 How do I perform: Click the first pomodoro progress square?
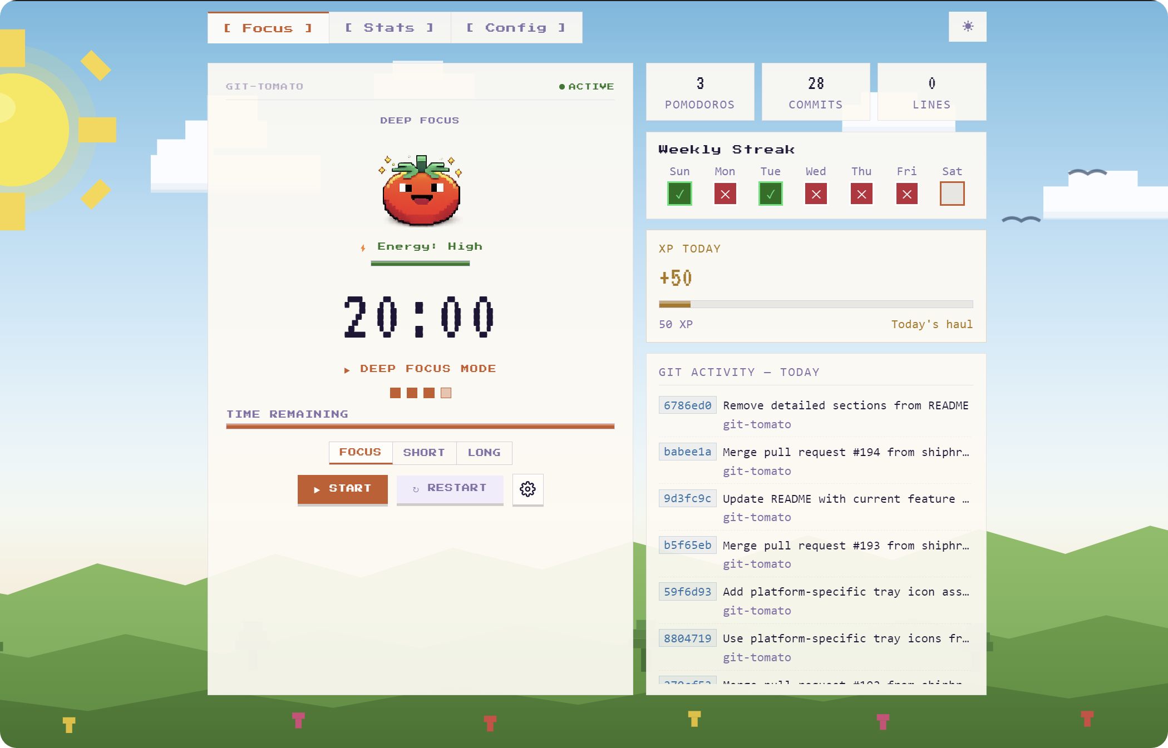click(395, 393)
